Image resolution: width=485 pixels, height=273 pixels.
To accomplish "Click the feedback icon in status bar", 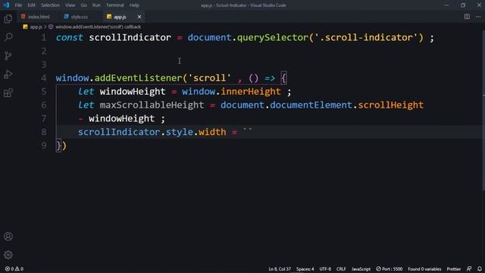I will pyautogui.click(x=469, y=269).
